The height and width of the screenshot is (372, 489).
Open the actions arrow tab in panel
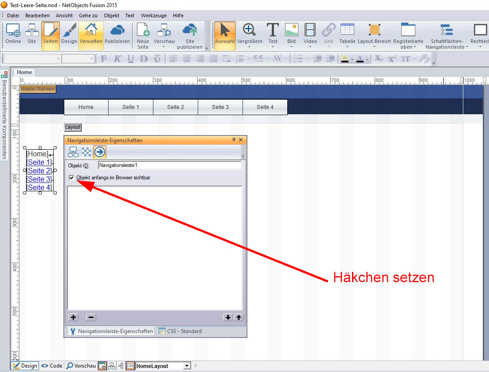click(100, 152)
